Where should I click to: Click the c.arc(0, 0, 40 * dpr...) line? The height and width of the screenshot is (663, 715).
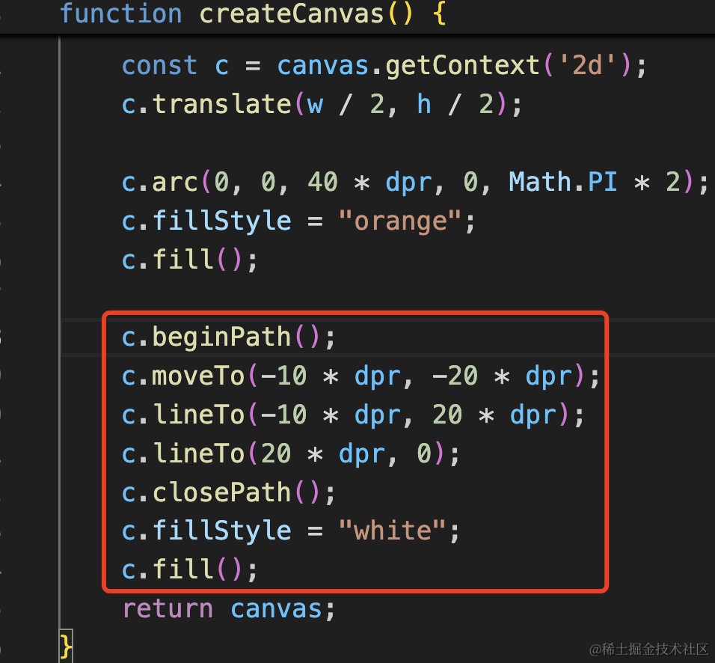click(x=414, y=183)
